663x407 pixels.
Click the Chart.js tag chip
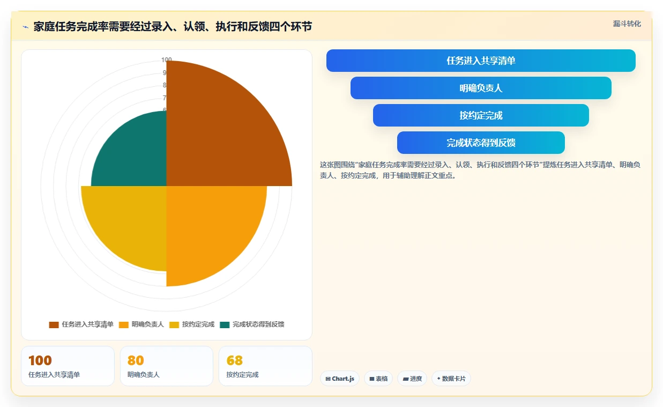pos(340,379)
